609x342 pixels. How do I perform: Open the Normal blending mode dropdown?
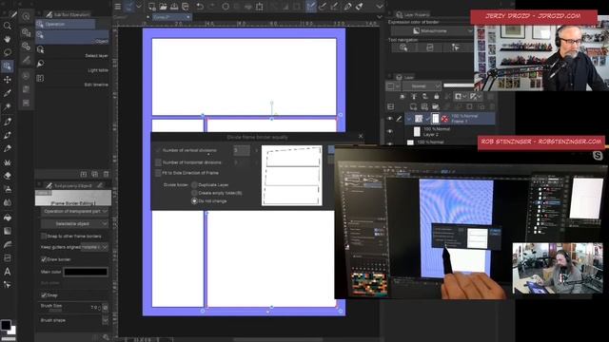click(x=422, y=86)
